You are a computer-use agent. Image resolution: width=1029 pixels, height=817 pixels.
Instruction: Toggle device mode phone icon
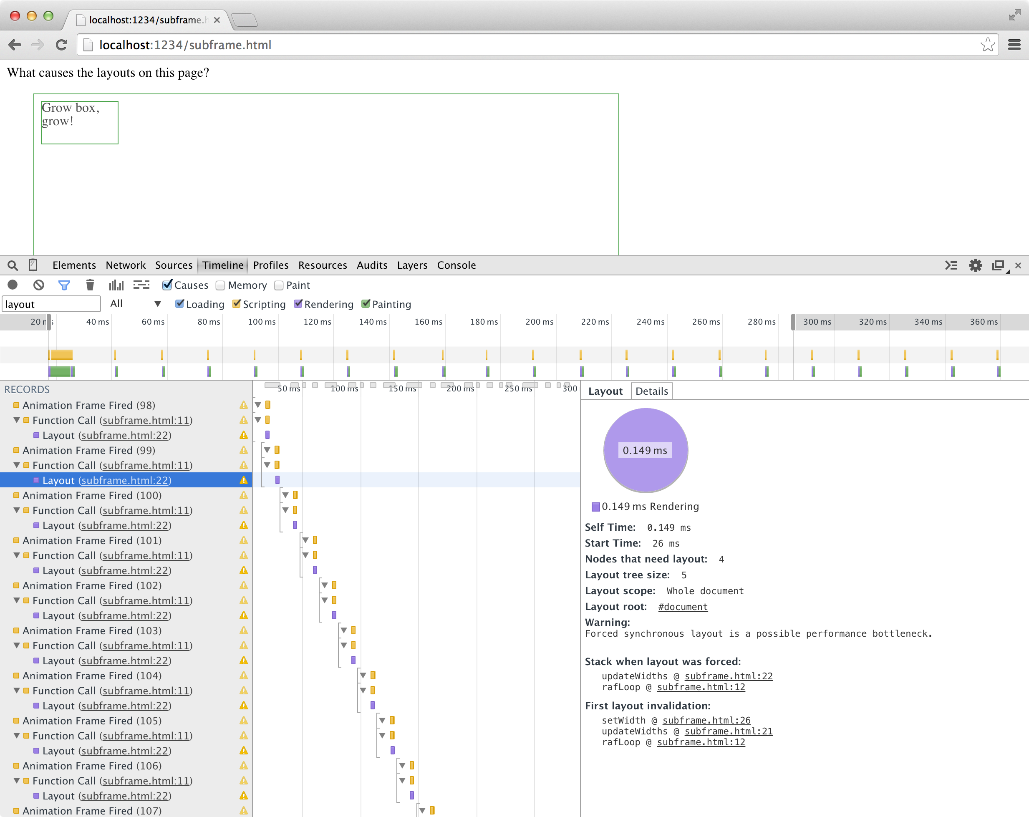(x=33, y=265)
